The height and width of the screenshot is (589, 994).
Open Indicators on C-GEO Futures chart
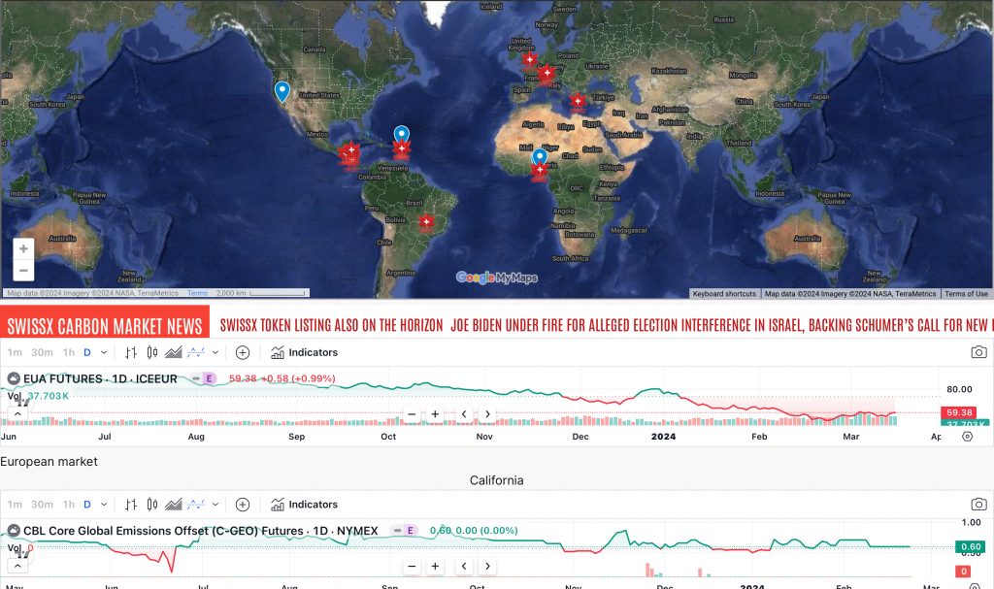tap(304, 505)
